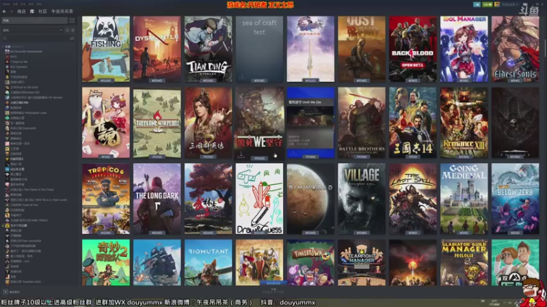
Task: Select Fear surrounds in game list
Action: (23, 241)
